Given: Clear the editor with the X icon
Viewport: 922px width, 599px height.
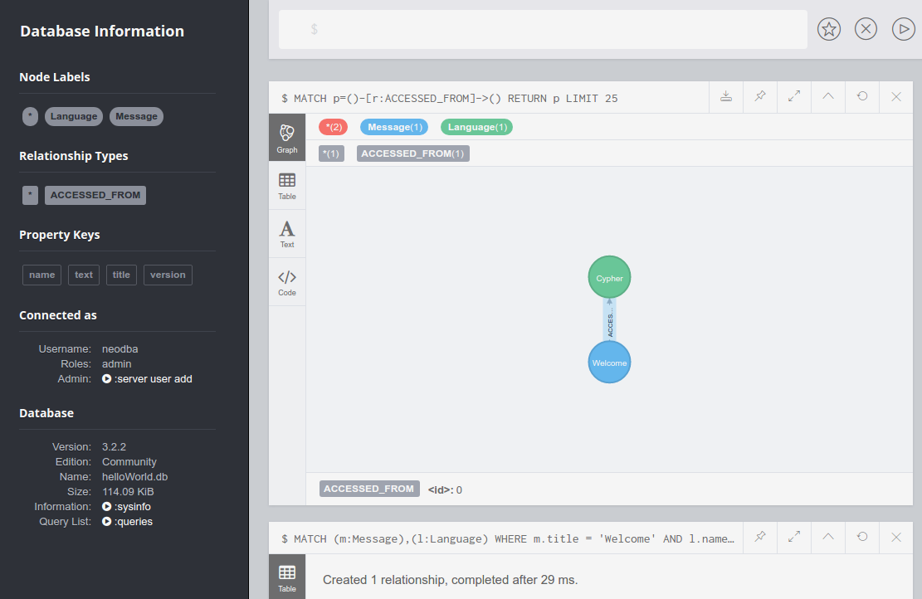Looking at the screenshot, I should [866, 29].
